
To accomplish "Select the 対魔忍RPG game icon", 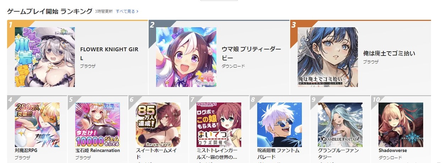I will (x=37, y=125).
